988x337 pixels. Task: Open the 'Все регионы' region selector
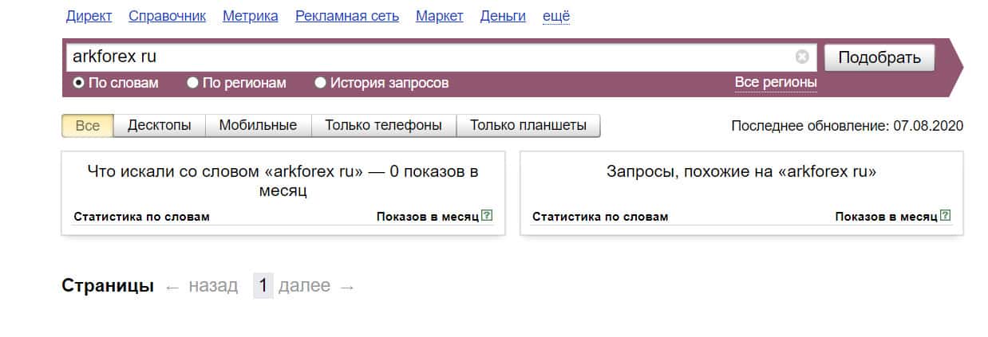[776, 83]
